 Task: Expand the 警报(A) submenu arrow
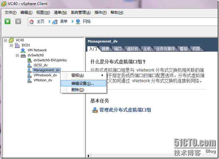(x=103, y=75)
